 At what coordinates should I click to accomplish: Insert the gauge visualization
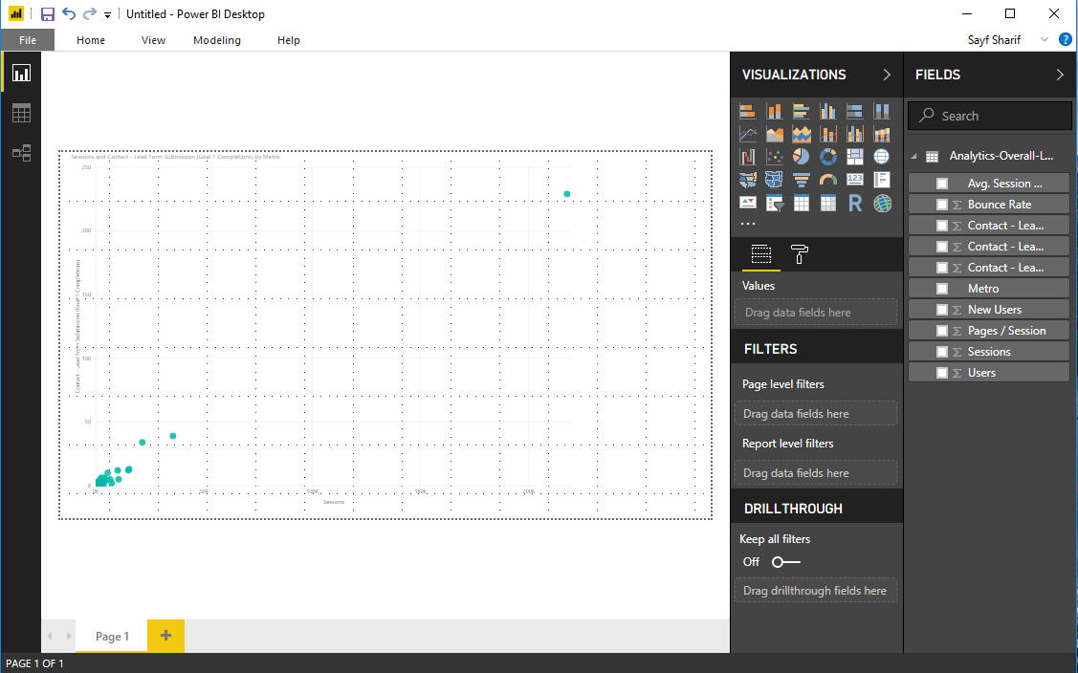828,180
